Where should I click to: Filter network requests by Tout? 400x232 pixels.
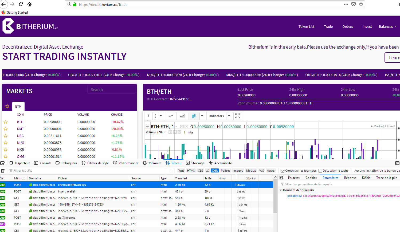click(181, 171)
